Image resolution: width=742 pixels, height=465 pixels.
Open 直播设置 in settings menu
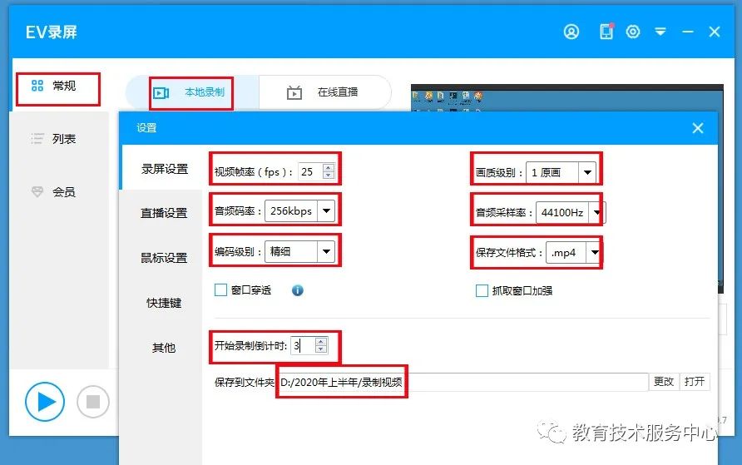164,213
